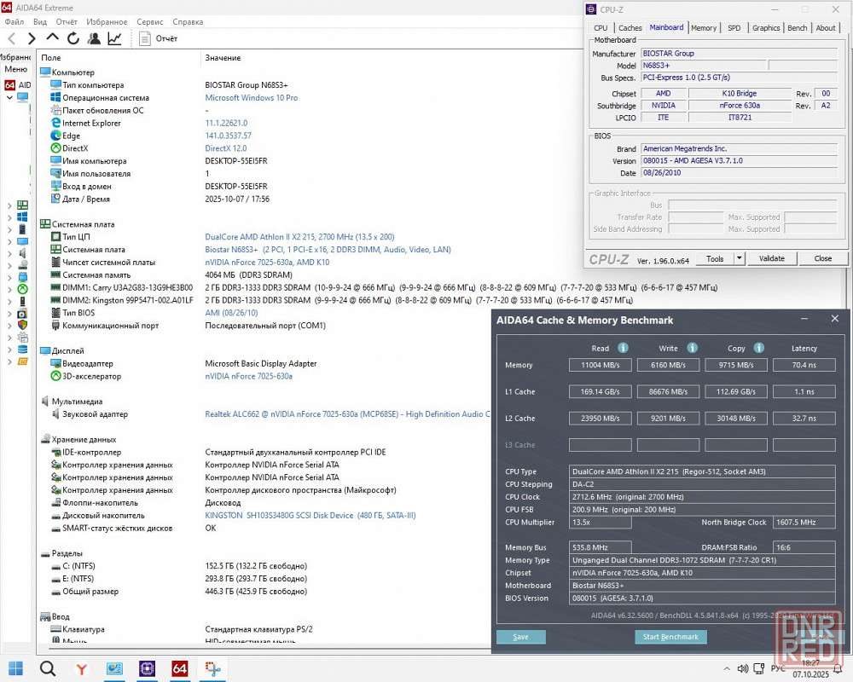Open the SPD tab in CPU-Z
Screen dimensions: 853x682
click(x=734, y=28)
